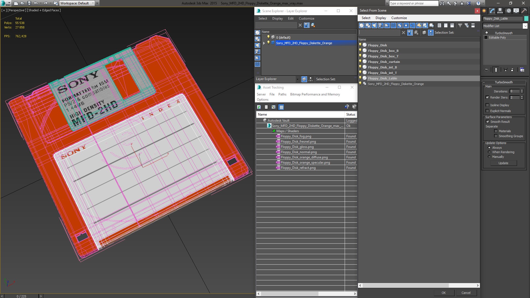Open the Create command panel tab
530x298 pixels.
click(x=484, y=11)
